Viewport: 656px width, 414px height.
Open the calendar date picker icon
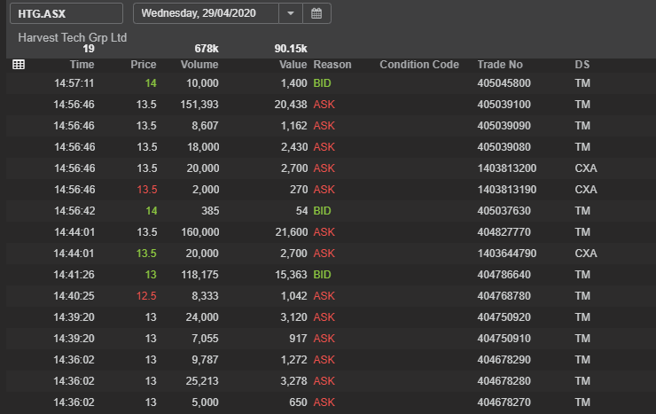(316, 13)
